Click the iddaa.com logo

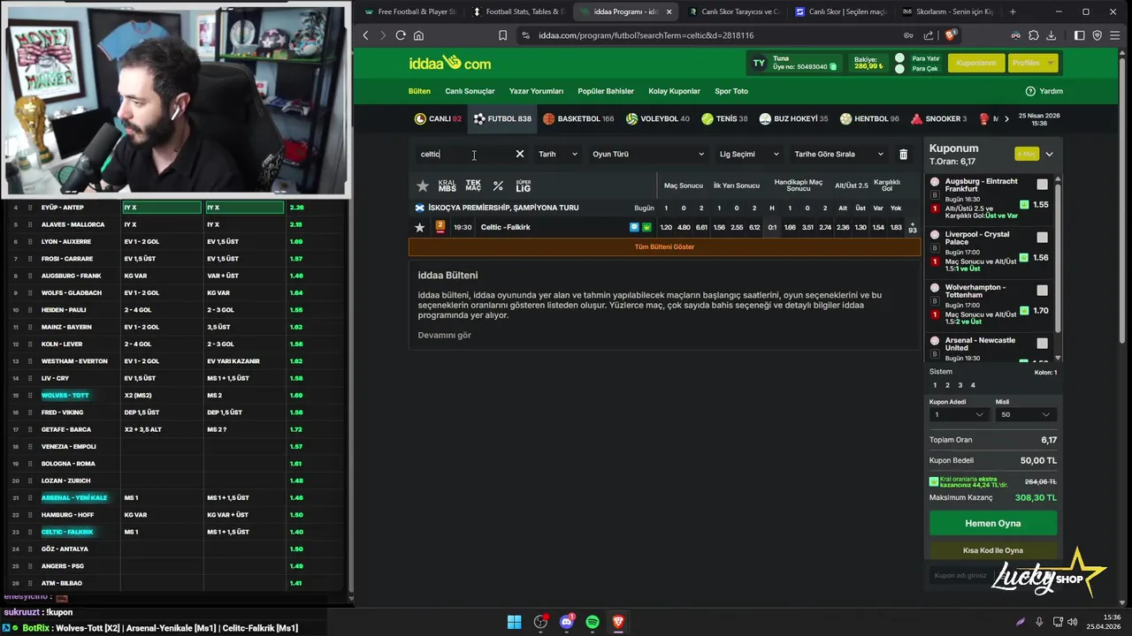pos(449,63)
